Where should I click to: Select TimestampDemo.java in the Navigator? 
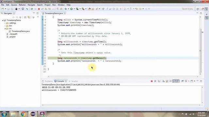[x=21, y=31]
